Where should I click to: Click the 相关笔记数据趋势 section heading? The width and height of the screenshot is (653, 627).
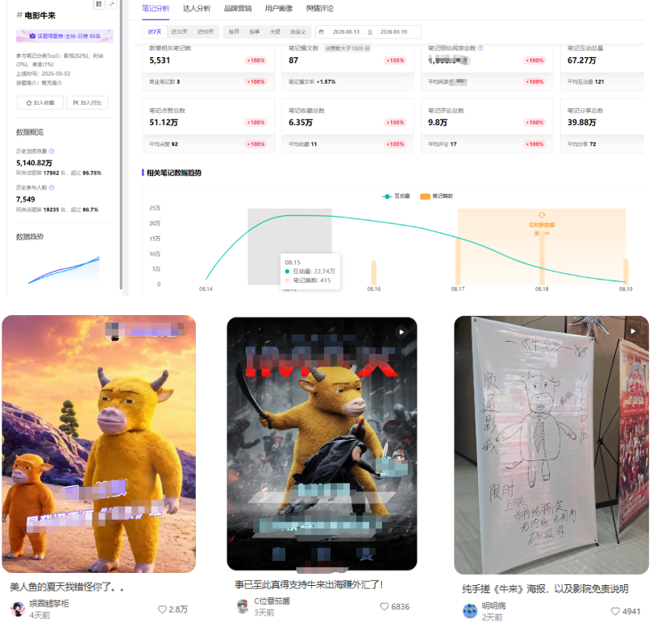(173, 172)
